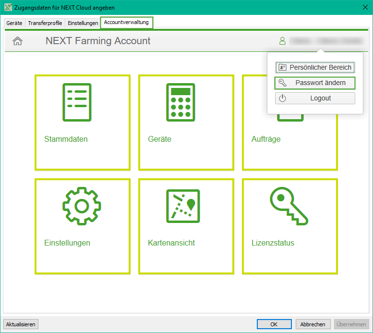Select Passwort ändern in the menu
The height and width of the screenshot is (333, 373).
(315, 83)
